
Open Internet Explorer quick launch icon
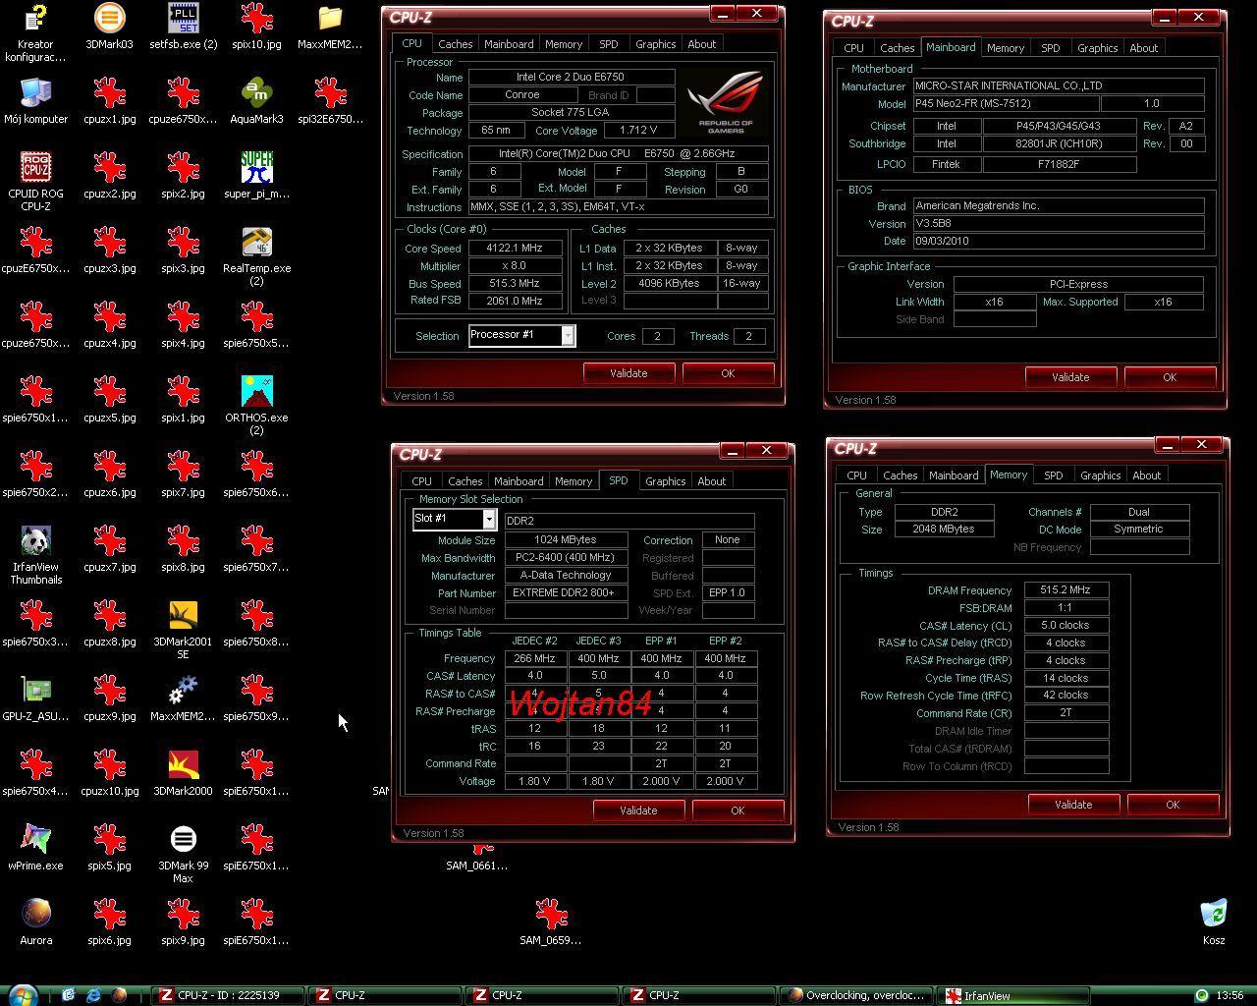93,995
